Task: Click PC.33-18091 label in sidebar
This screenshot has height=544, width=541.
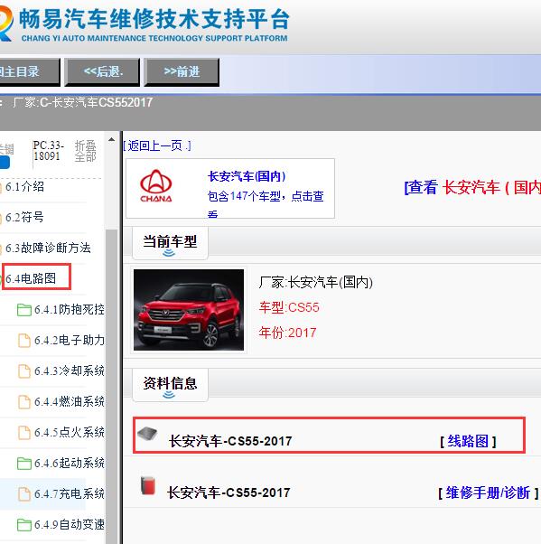Action: click(48, 151)
